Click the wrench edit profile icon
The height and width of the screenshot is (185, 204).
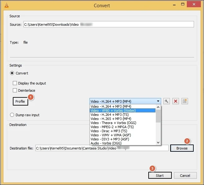pyautogui.click(x=167, y=101)
